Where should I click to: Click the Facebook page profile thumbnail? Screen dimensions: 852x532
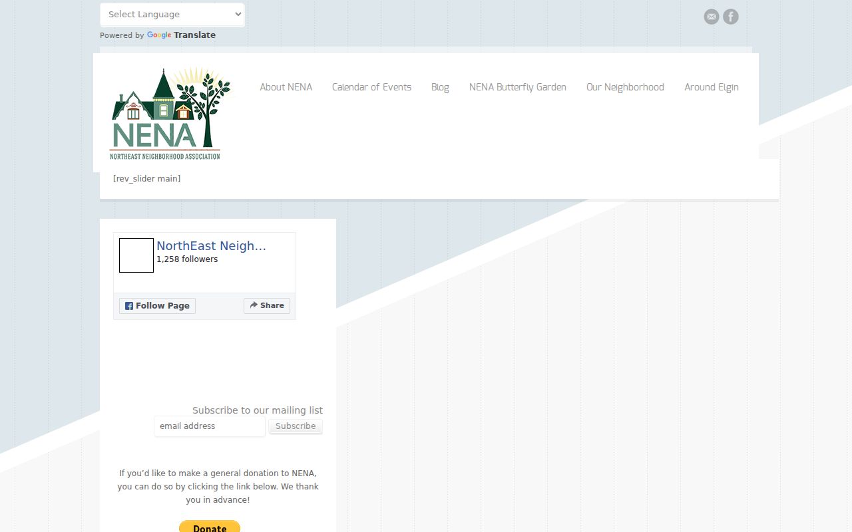pyautogui.click(x=136, y=255)
